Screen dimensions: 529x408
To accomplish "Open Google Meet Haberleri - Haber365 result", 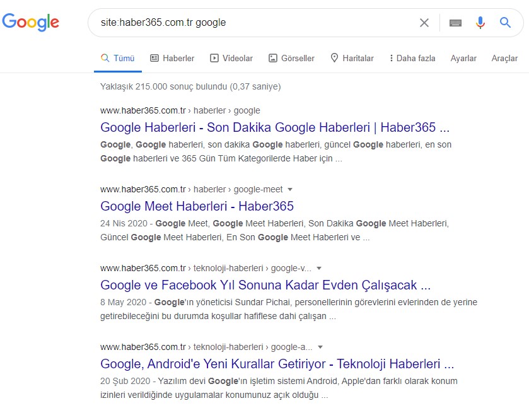I will coord(197,206).
